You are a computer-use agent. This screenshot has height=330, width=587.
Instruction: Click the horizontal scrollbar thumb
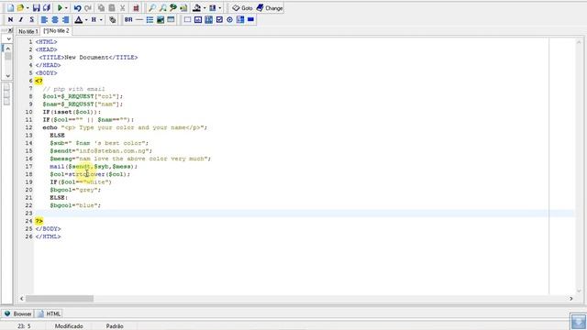coord(59,299)
